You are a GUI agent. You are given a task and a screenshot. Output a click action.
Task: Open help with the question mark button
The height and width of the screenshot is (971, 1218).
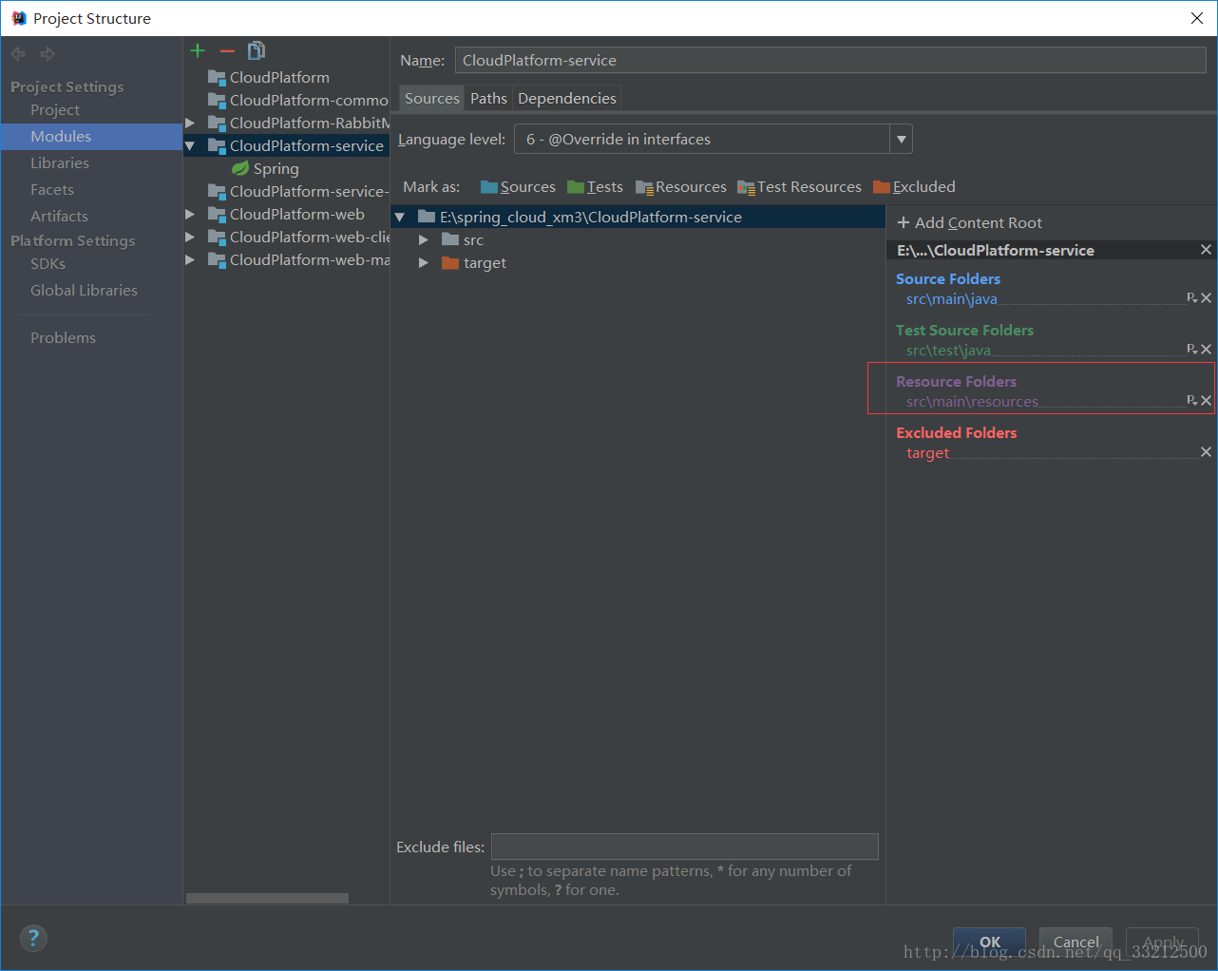[x=33, y=939]
